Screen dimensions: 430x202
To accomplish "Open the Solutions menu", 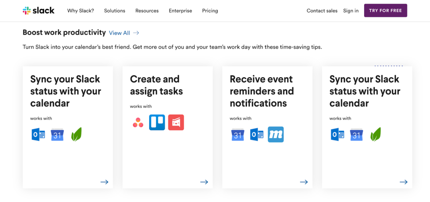I will 115,10.
